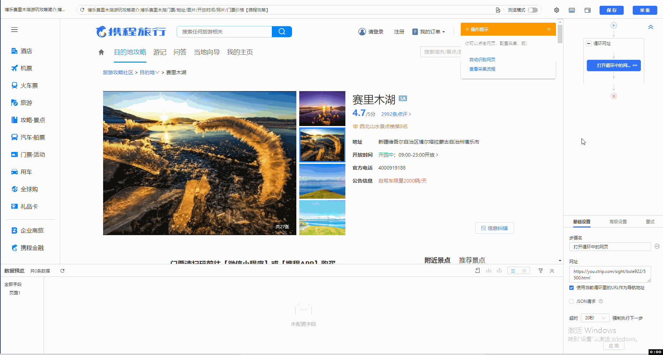The height and width of the screenshot is (355, 663).
Task: Click the workflow end stop node
Action: (x=614, y=96)
